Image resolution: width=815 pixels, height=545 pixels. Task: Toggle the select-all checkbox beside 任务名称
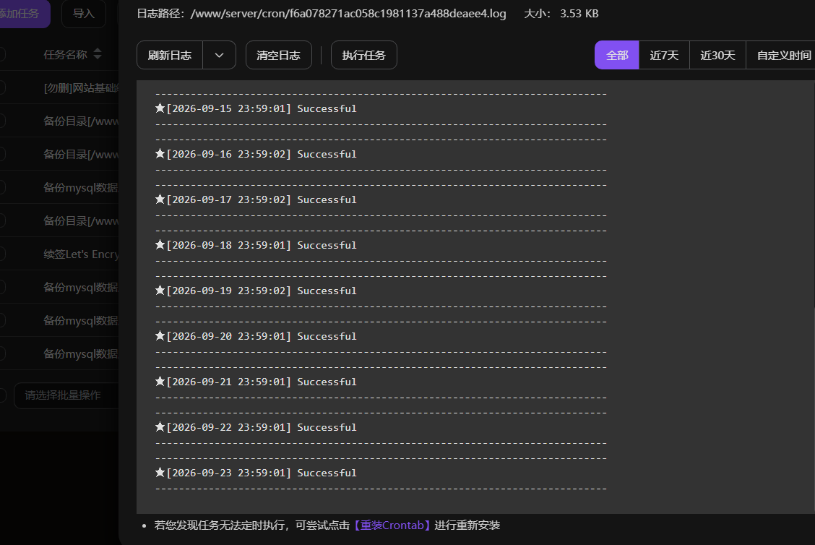pos(1,54)
